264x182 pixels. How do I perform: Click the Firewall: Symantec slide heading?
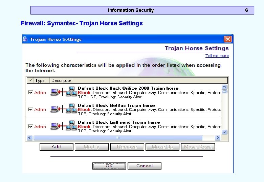coord(82,23)
